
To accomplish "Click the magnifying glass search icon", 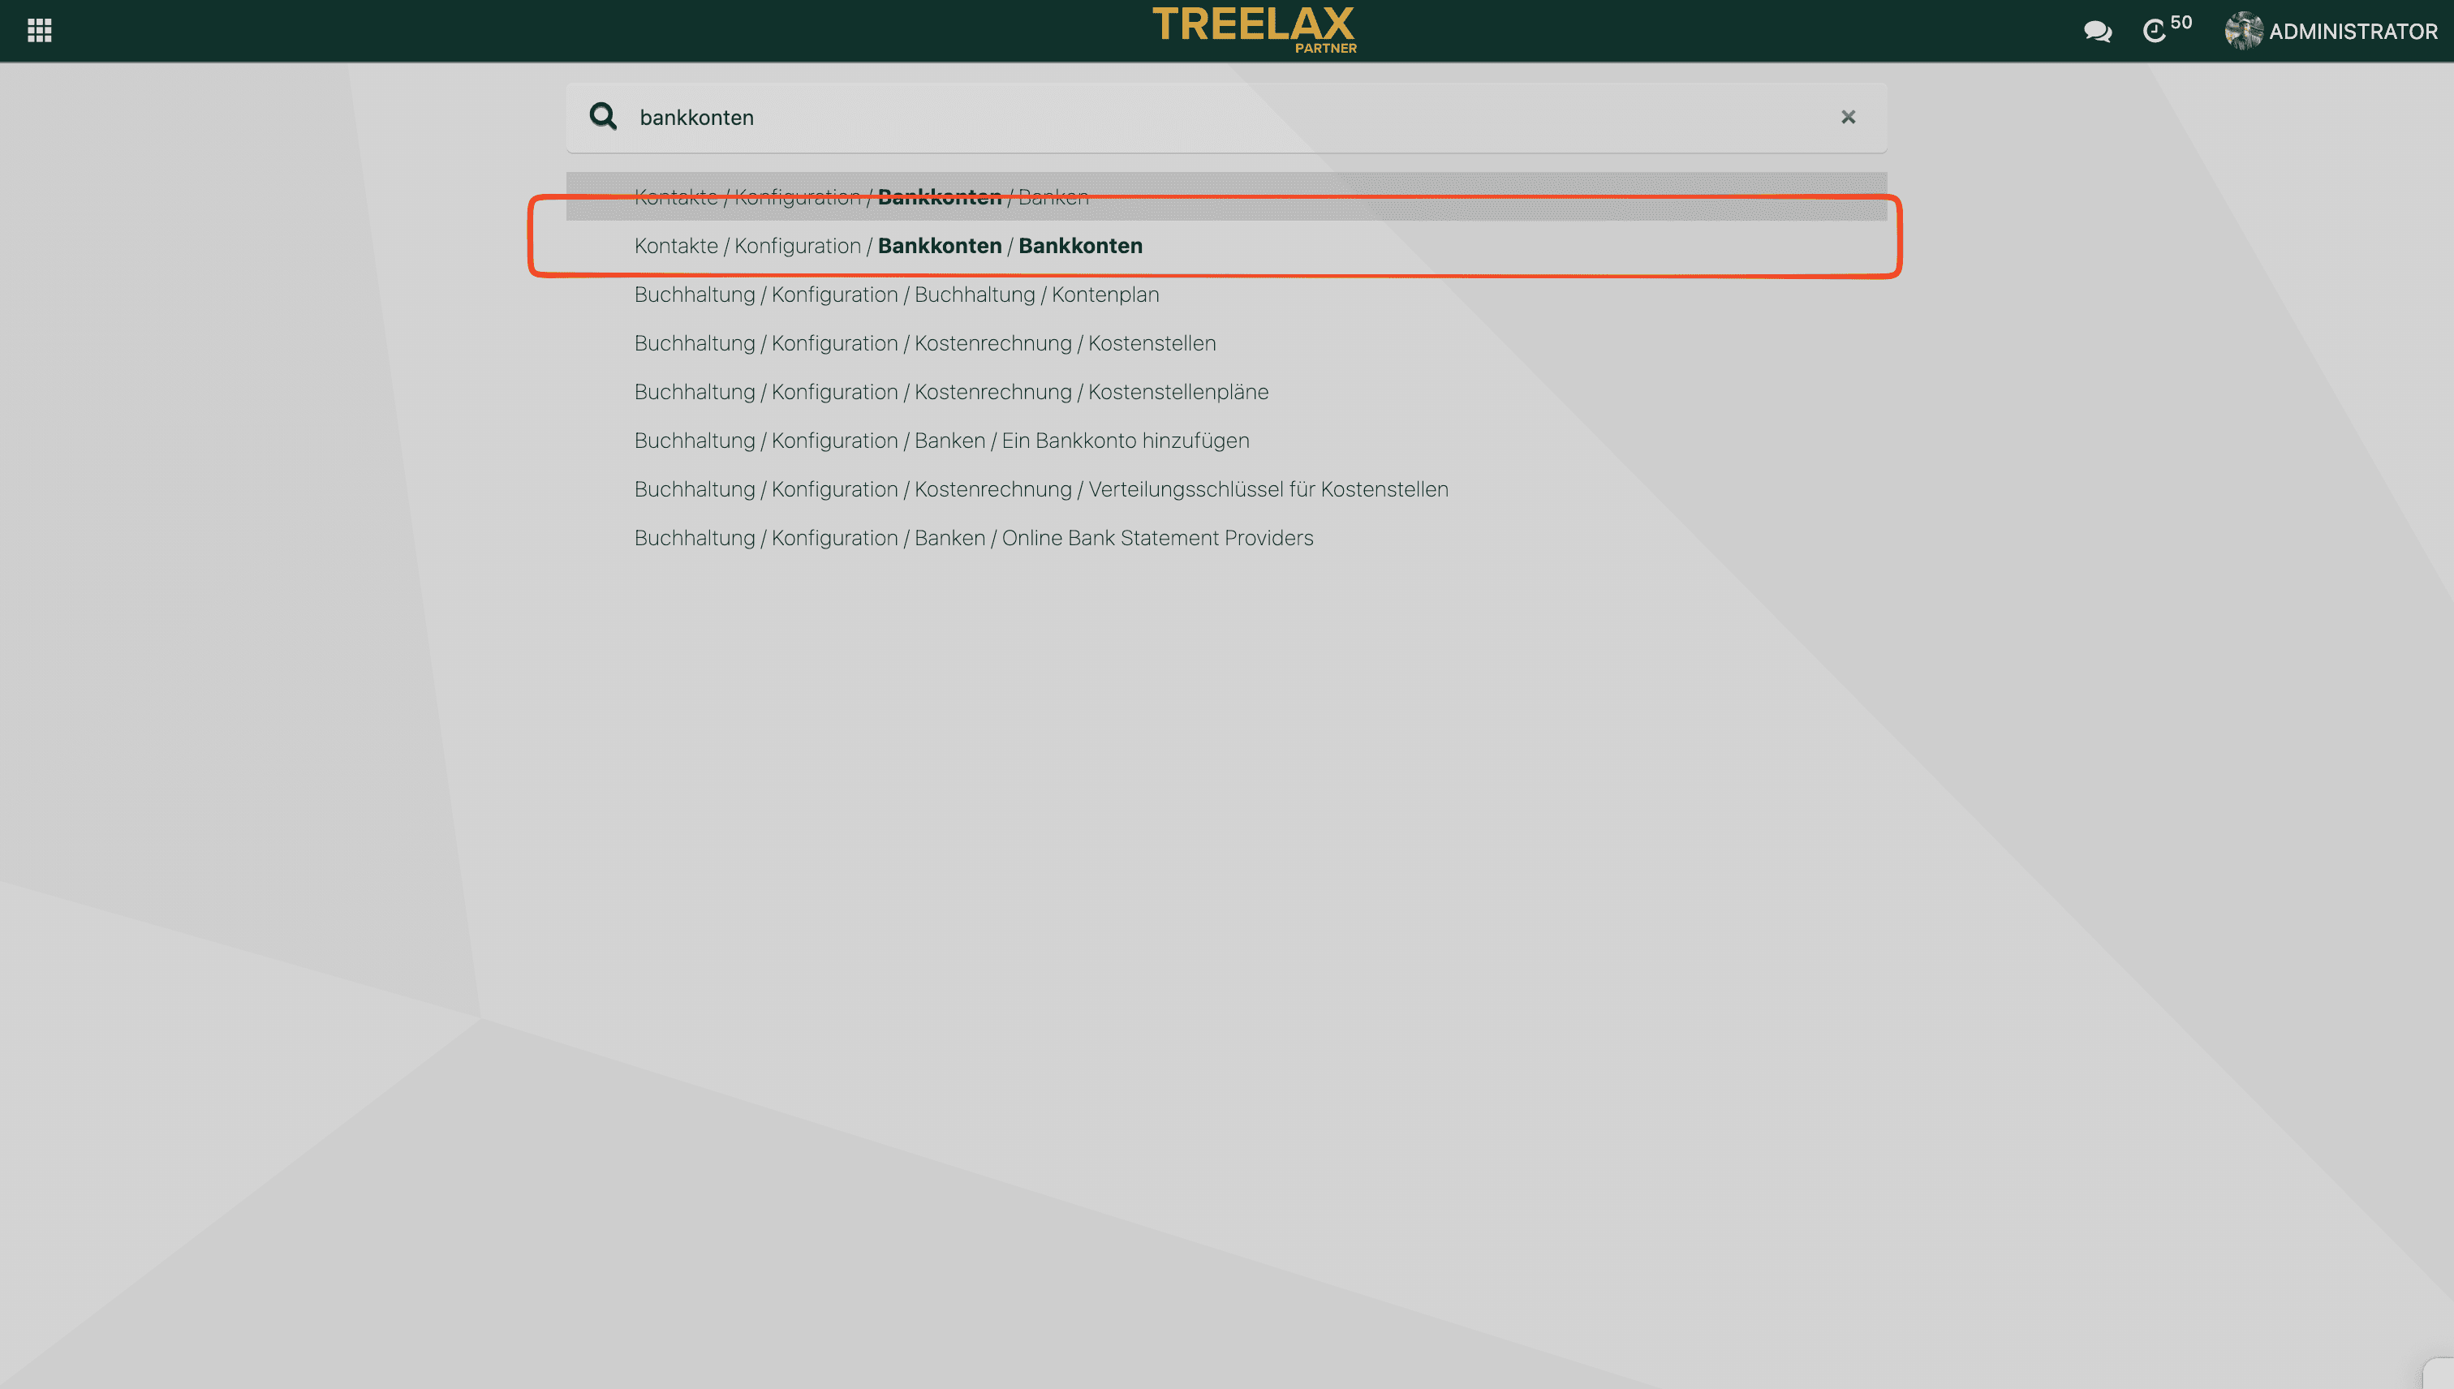I will click(603, 116).
